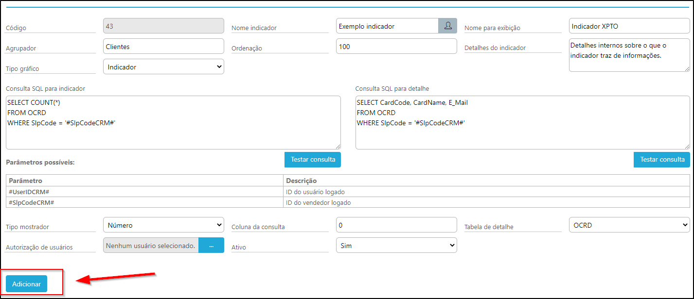The image size is (694, 299).
Task: Open the Tipo gráfico dropdown
Action: [163, 67]
